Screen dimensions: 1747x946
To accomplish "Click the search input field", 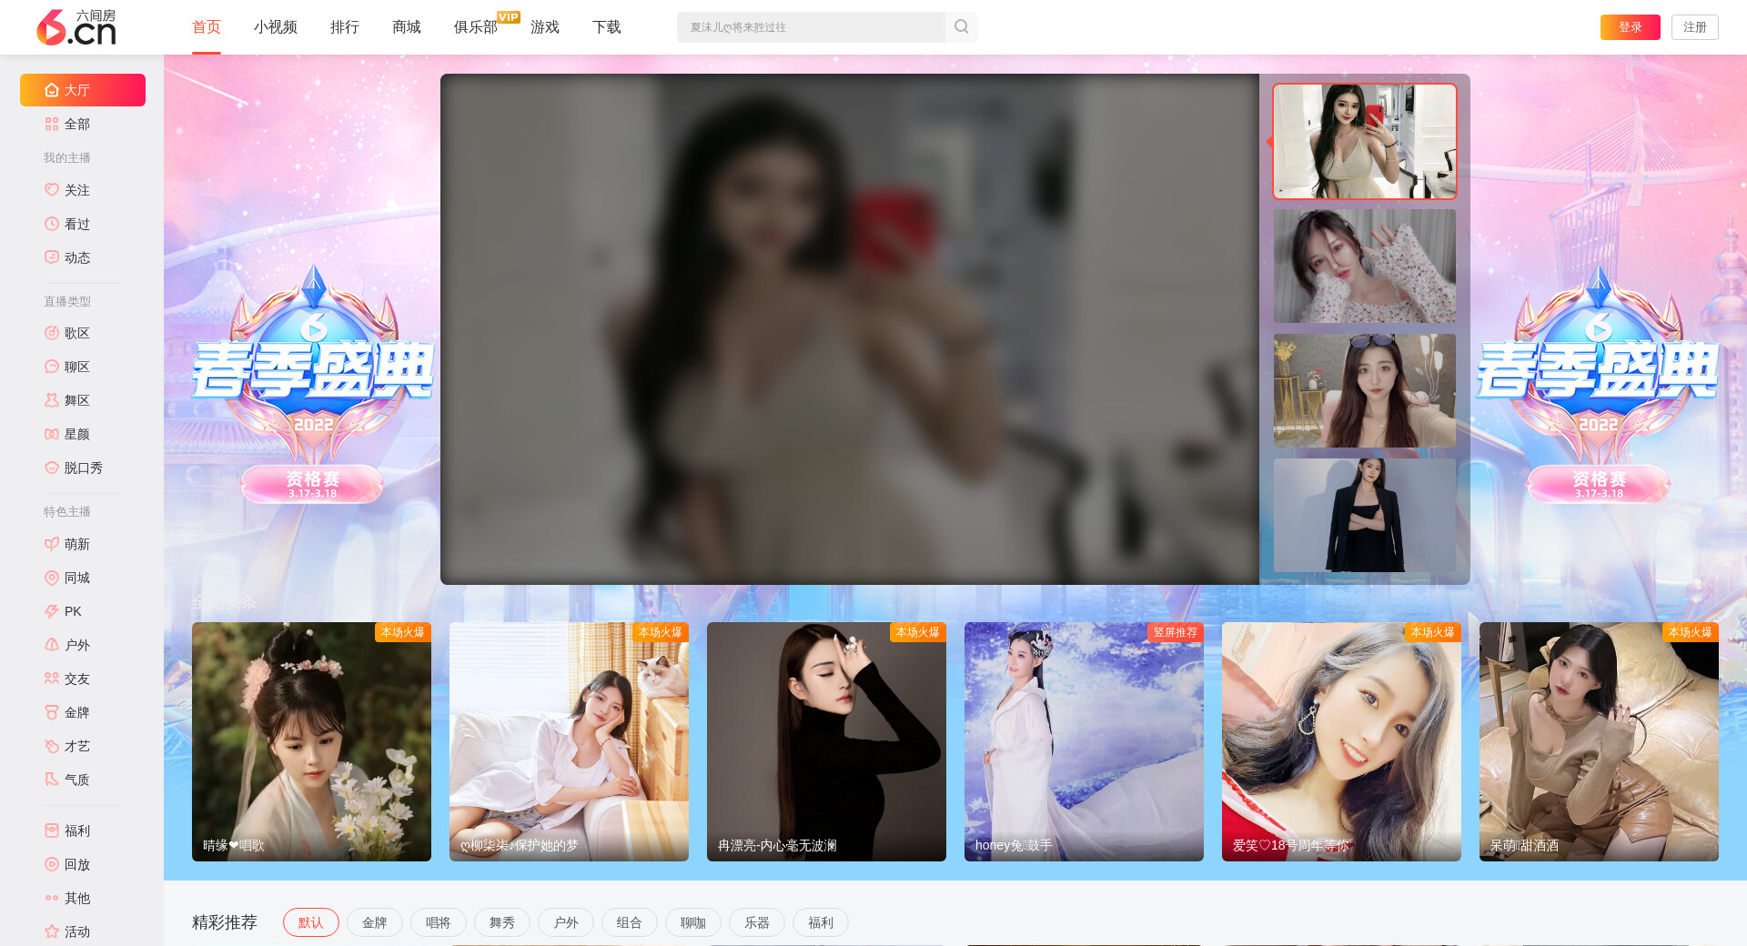I will [810, 27].
